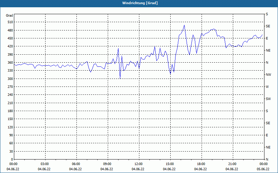This screenshot has height=173, width=278.
Task: Click the y-axis value 300
Action: [10, 79]
